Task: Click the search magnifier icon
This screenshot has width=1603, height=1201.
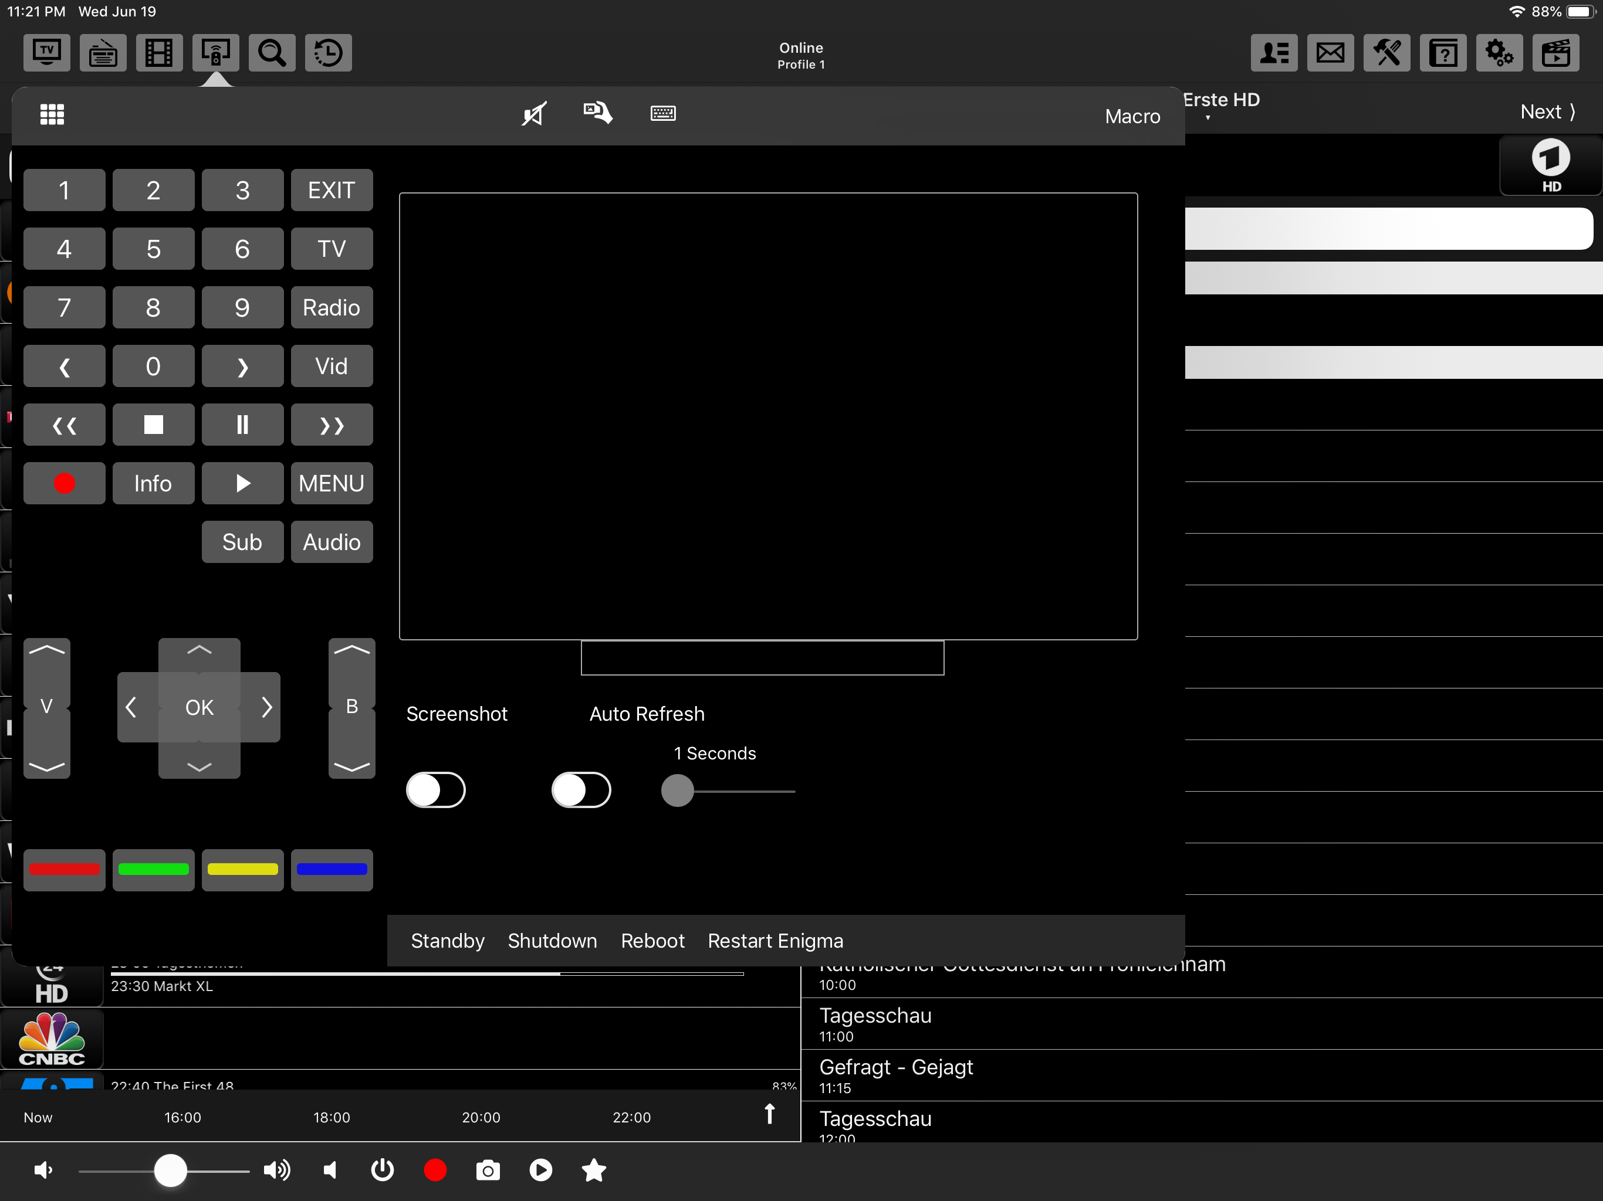Action: (272, 52)
